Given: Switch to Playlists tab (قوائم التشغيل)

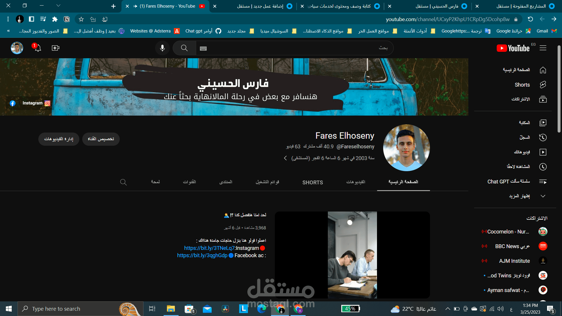Looking at the screenshot, I should pos(267,182).
